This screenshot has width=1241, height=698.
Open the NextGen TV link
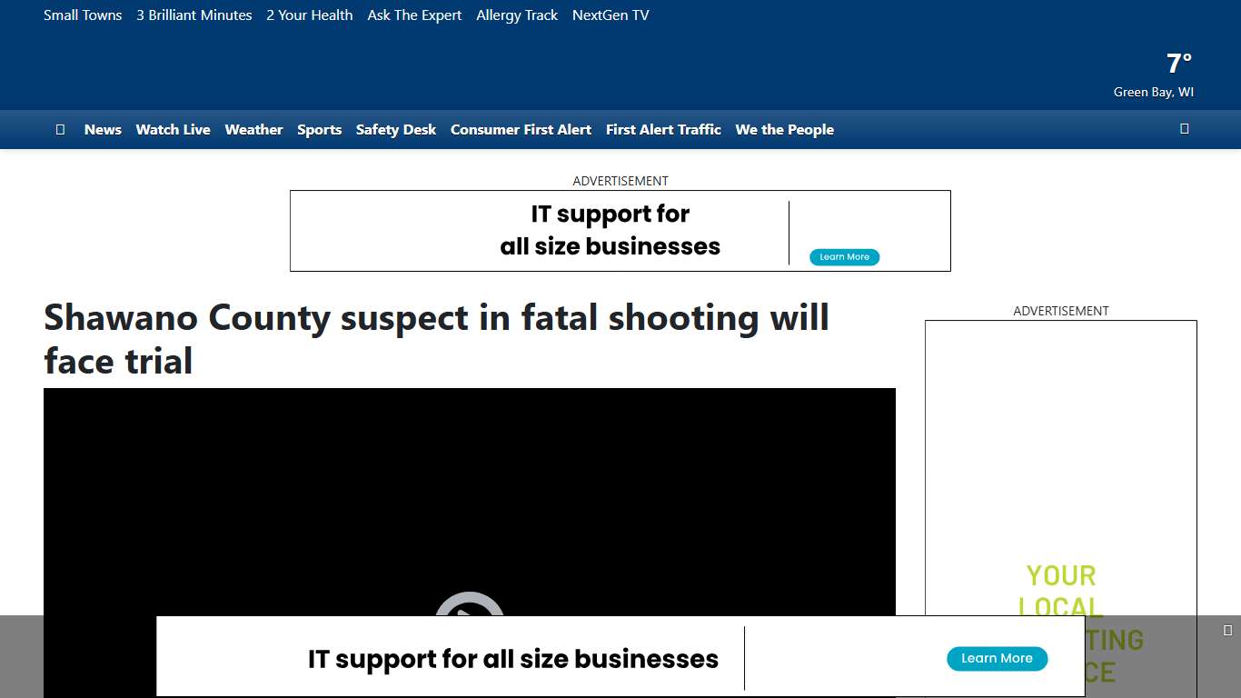pyautogui.click(x=611, y=15)
